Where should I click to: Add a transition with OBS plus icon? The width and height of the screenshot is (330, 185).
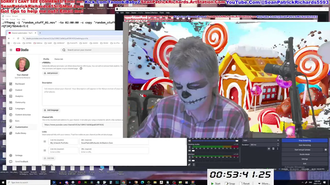[269, 149]
